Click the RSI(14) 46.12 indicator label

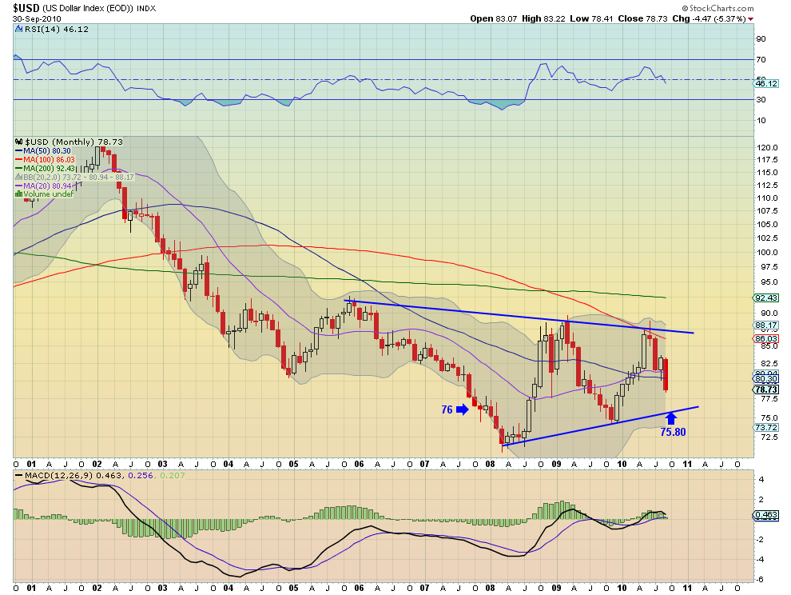[x=57, y=30]
